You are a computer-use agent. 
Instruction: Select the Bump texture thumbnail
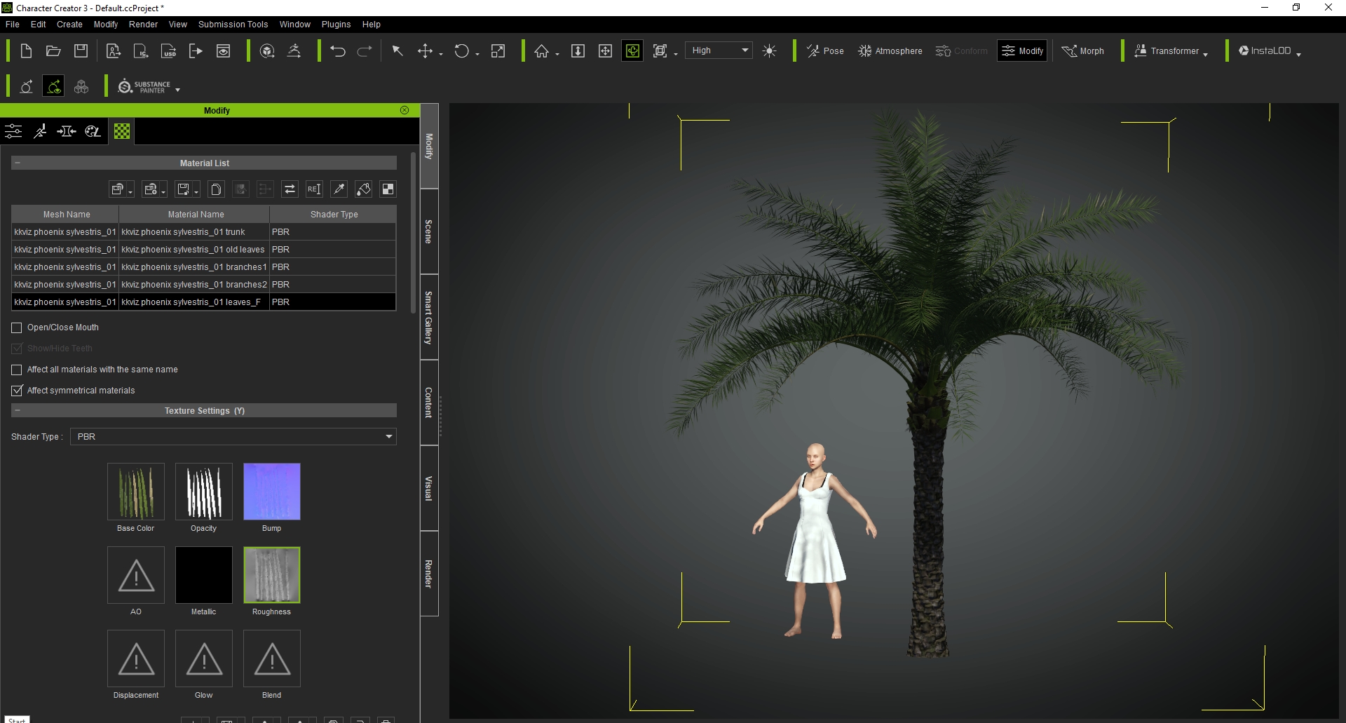272,492
